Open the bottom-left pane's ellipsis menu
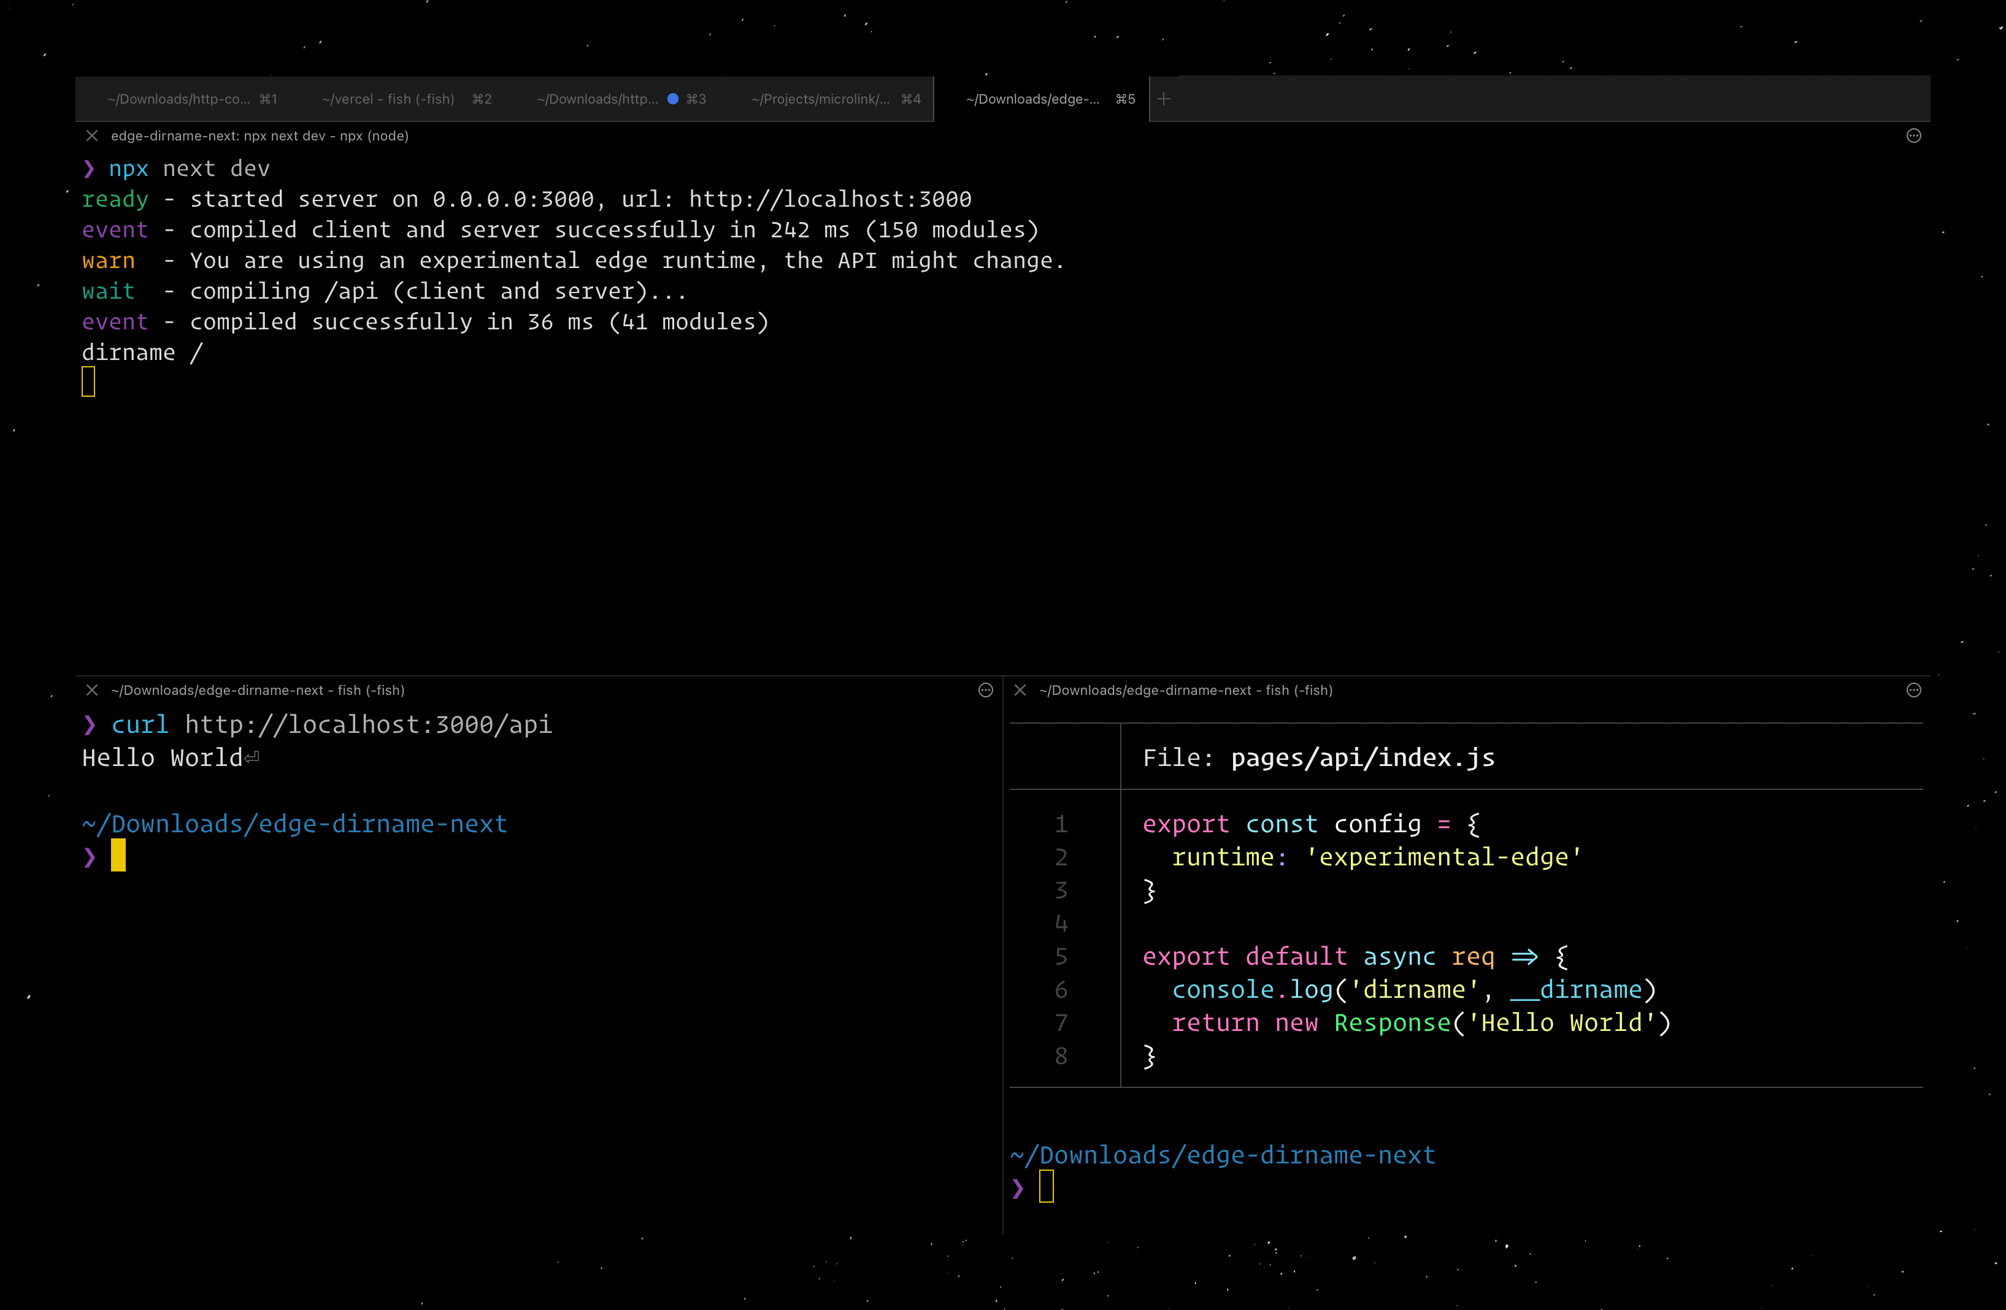The height and width of the screenshot is (1310, 2006). [985, 690]
